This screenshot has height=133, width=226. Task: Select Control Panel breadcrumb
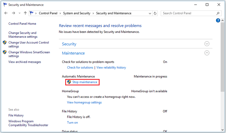click(x=48, y=13)
